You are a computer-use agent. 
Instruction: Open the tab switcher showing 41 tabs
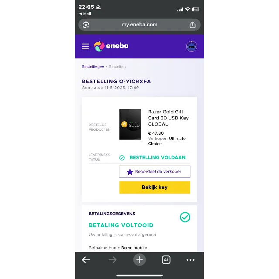pos(166,260)
